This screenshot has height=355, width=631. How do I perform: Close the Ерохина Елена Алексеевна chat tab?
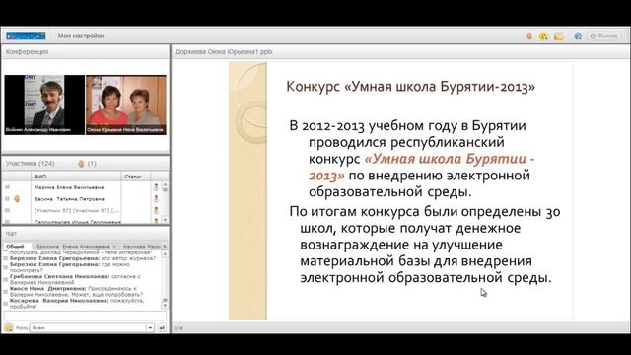(114, 246)
